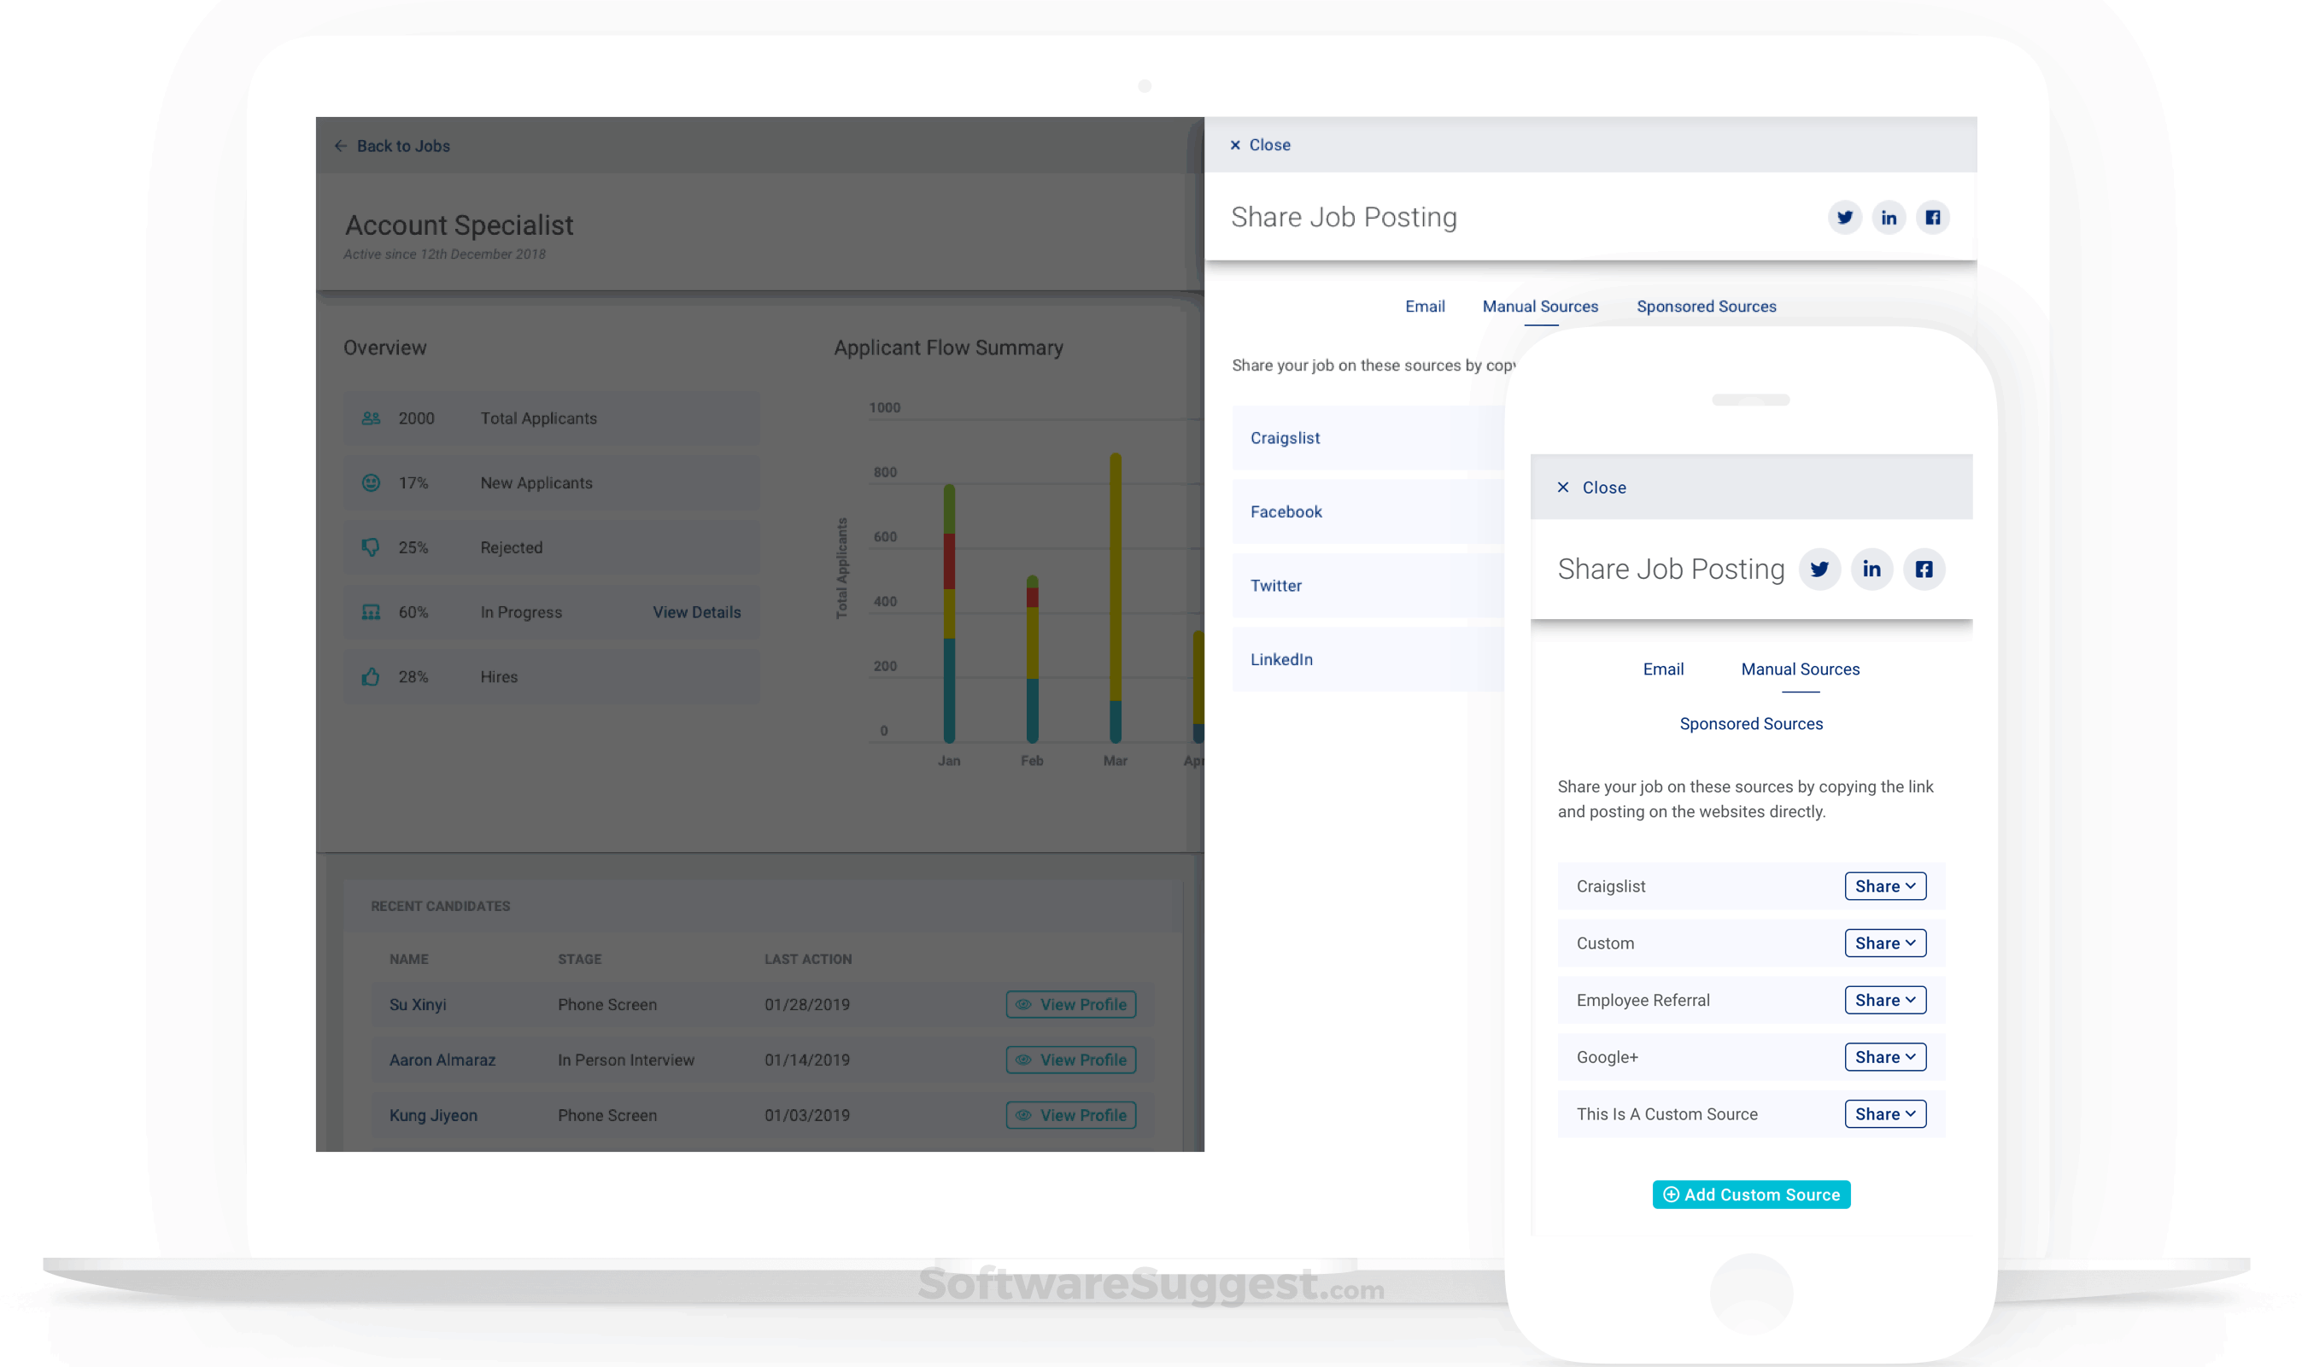Expand Share options for Employee Referral
The width and height of the screenshot is (2302, 1367).
[x=1884, y=1000]
